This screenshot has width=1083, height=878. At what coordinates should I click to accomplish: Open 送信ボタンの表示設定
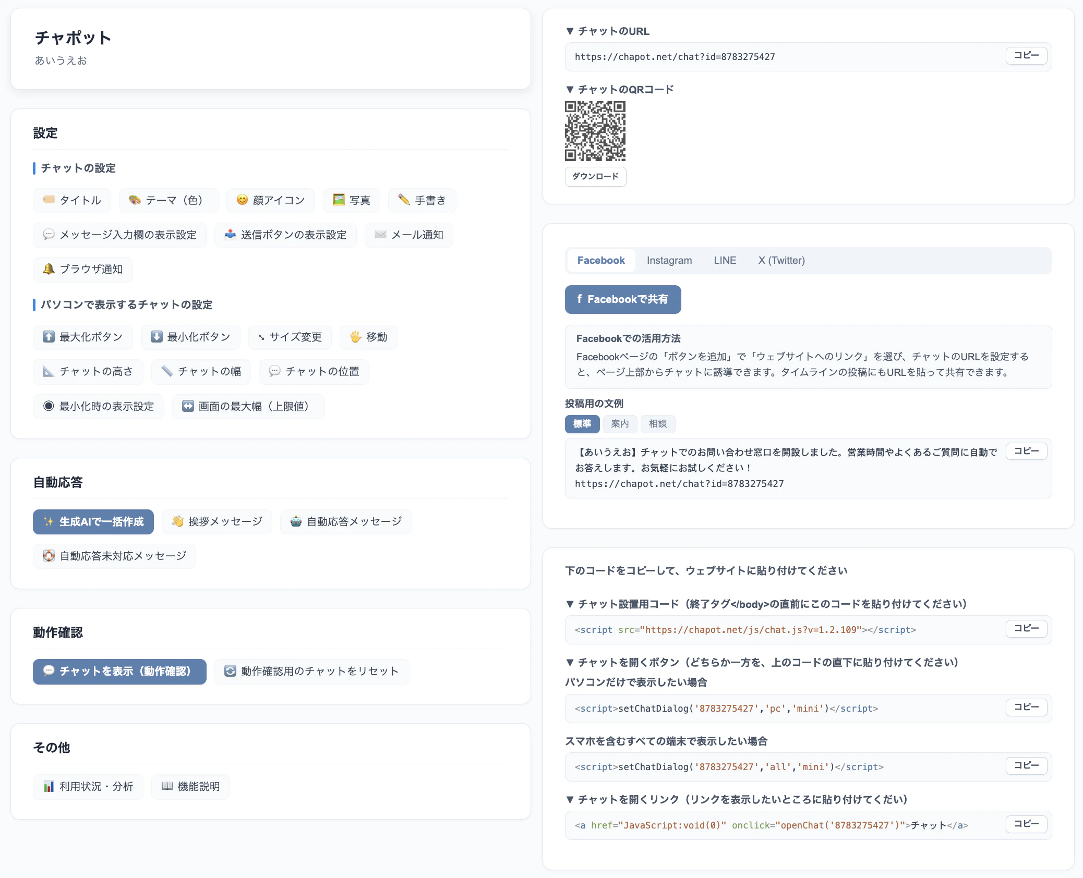285,235
